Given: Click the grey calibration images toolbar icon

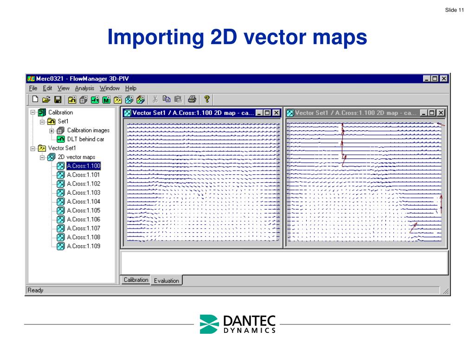Looking at the screenshot, I should (x=83, y=99).
